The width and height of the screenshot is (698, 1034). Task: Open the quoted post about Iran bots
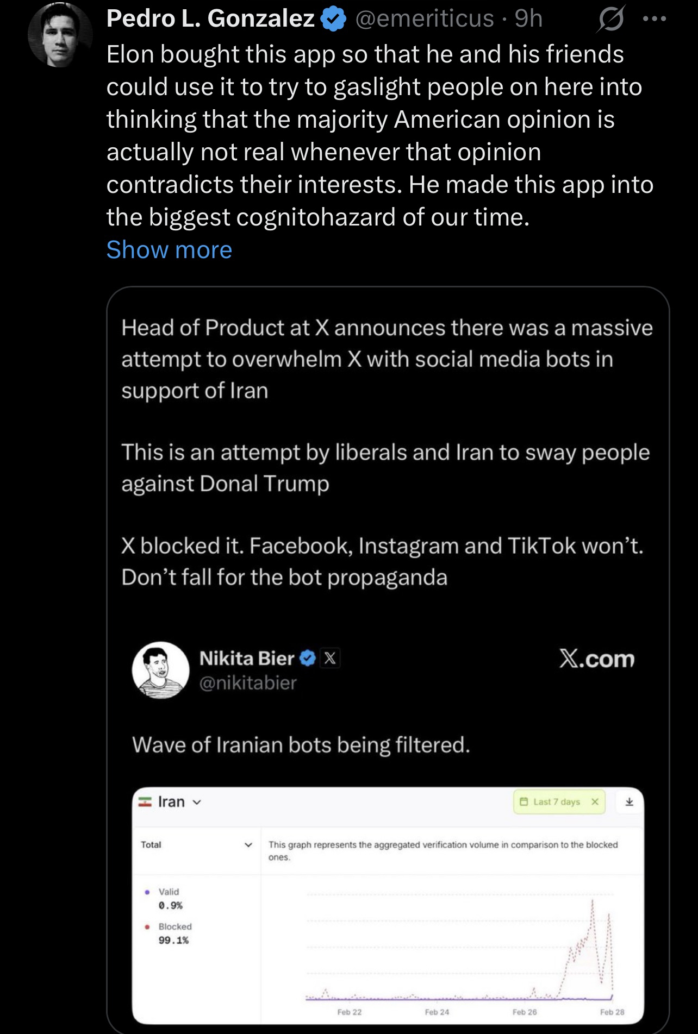387,451
